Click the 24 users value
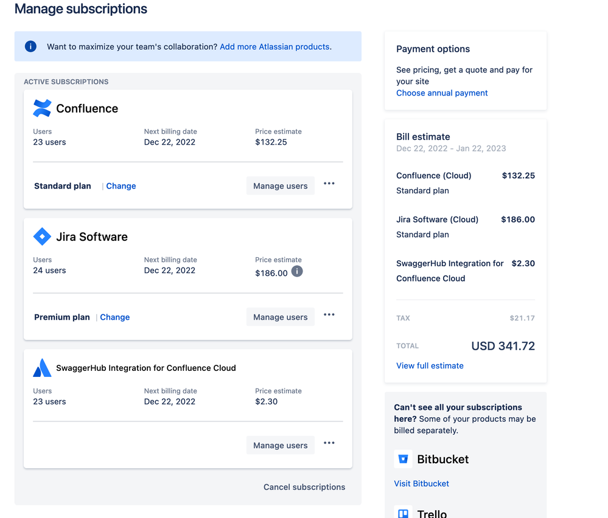The width and height of the screenshot is (608, 518). [50, 271]
